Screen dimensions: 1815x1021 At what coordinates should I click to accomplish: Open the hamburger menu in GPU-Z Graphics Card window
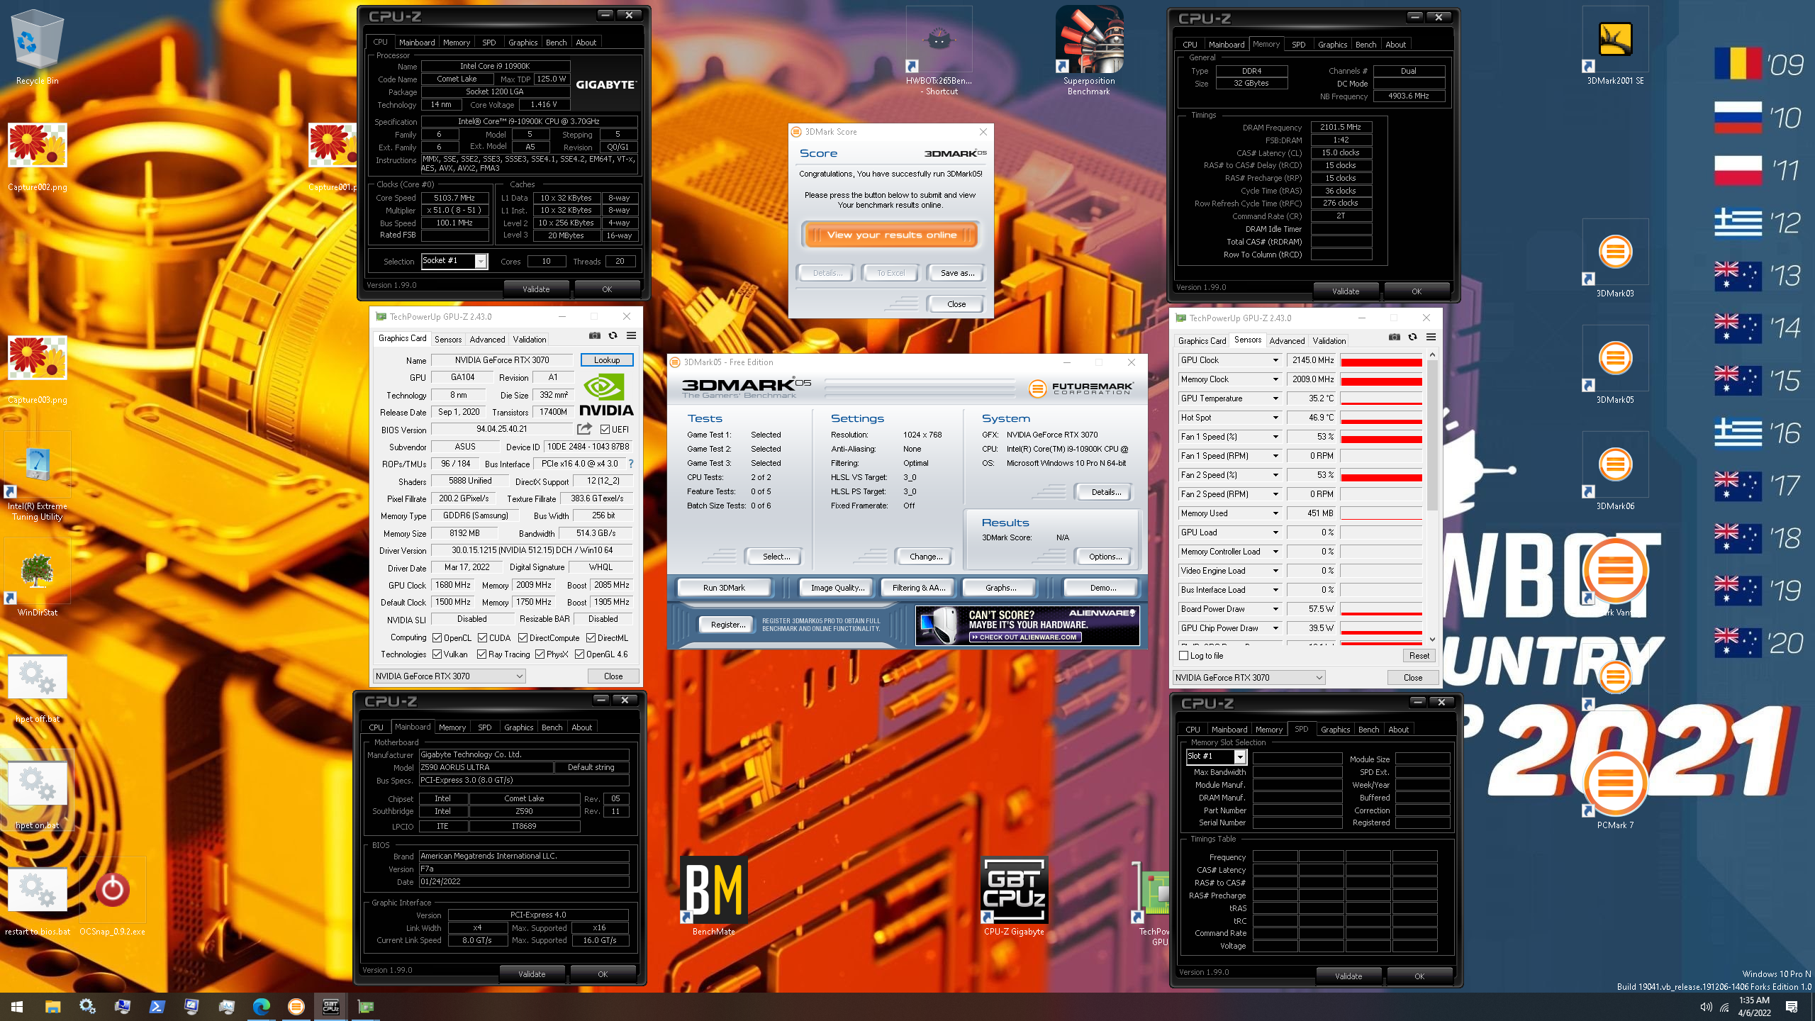click(631, 336)
